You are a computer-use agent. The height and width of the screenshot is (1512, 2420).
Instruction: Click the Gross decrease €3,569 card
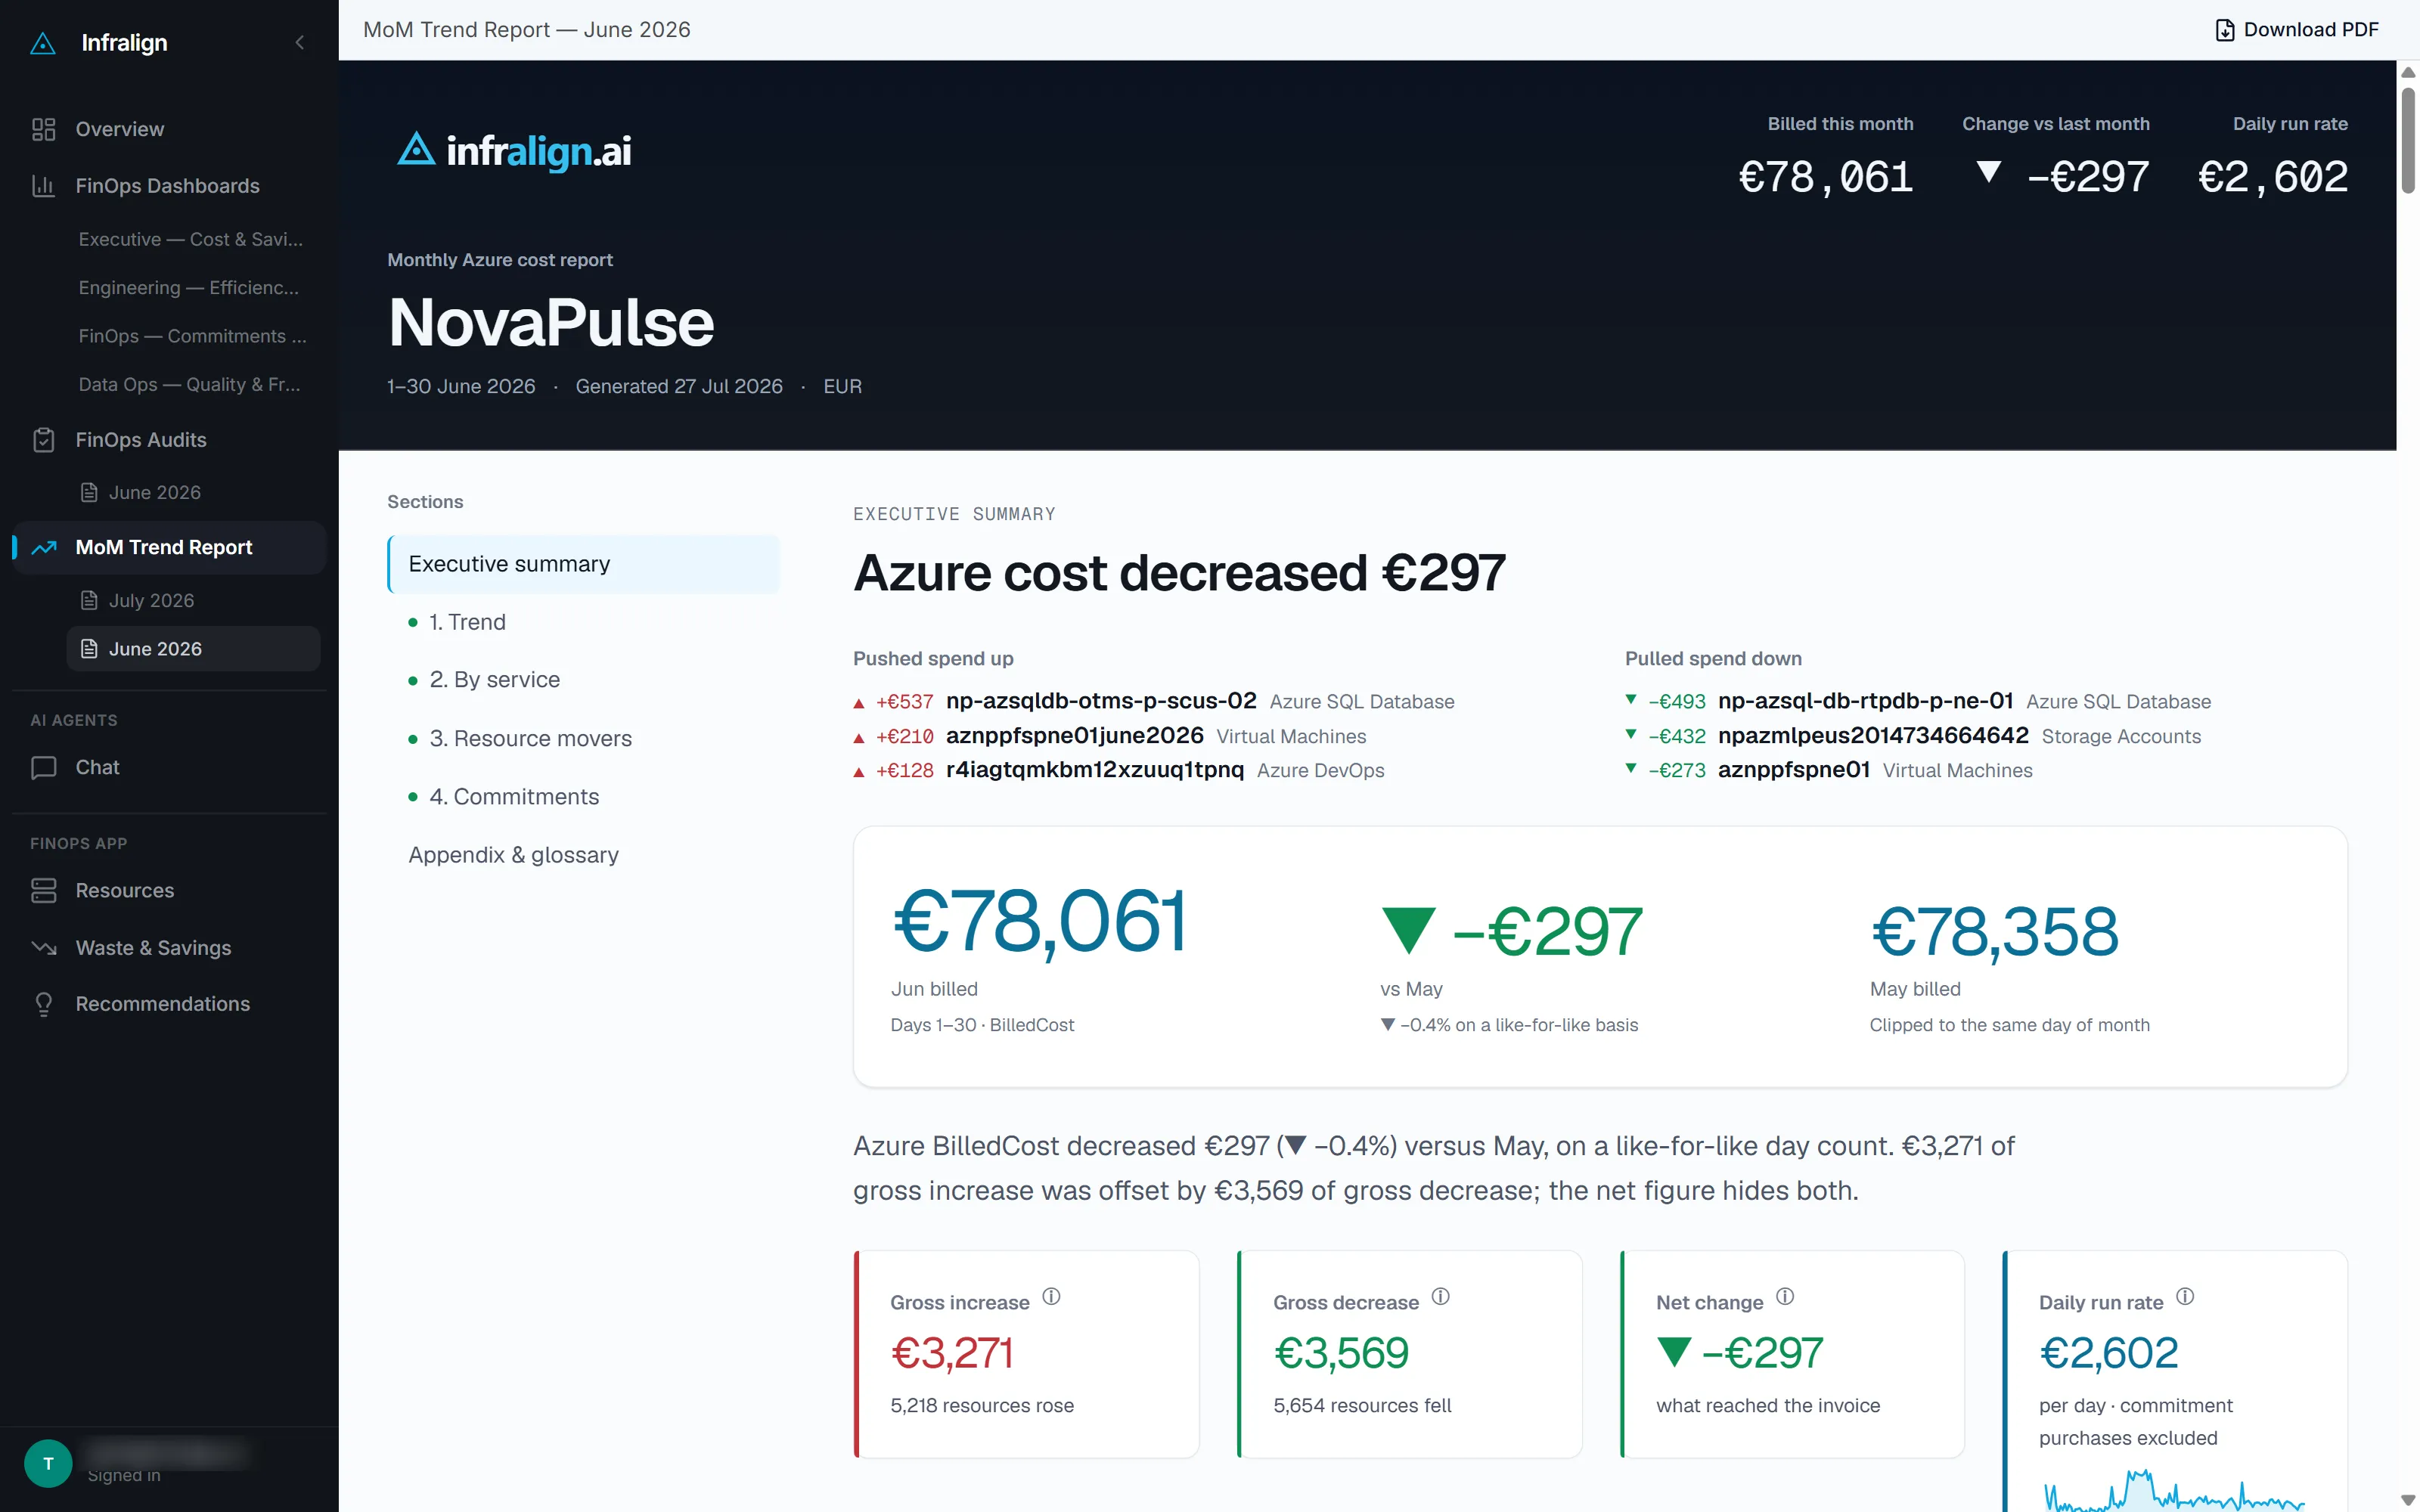(x=1409, y=1354)
